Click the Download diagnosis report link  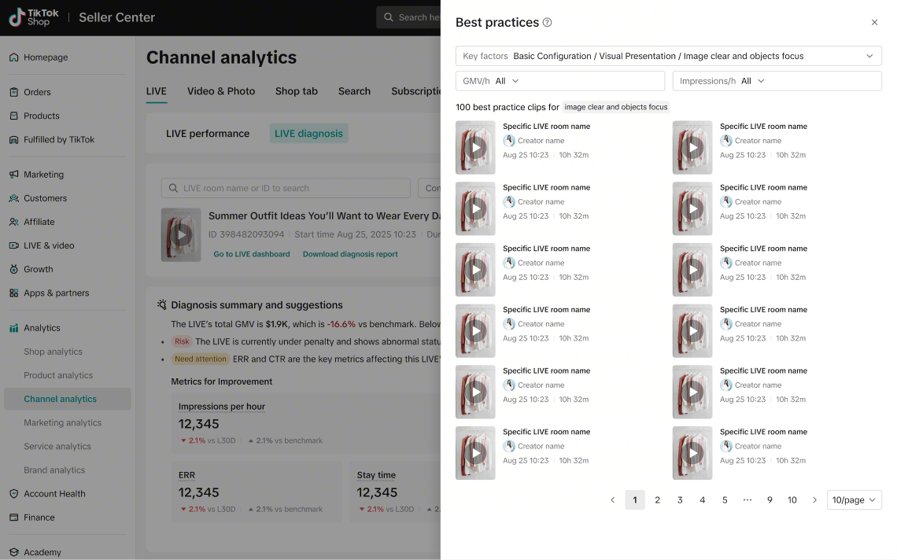[x=350, y=254]
